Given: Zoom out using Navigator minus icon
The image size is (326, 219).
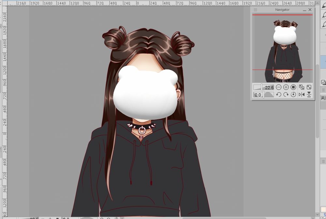Looking at the screenshot, I should point(279,87).
